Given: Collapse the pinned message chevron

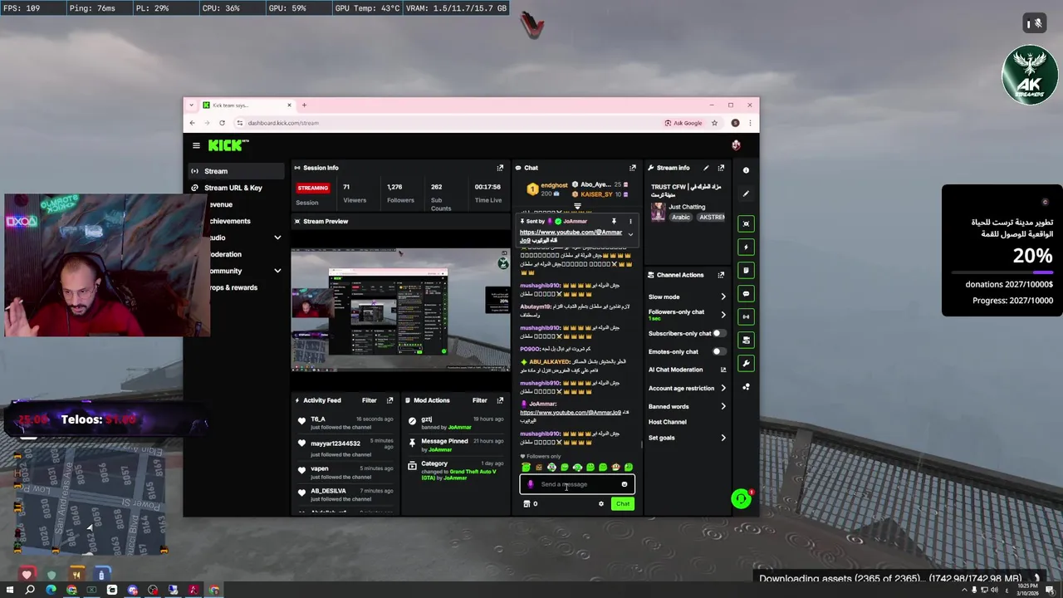Looking at the screenshot, I should click(630, 234).
